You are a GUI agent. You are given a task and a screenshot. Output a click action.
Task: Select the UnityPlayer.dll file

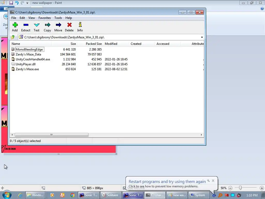coord(26,64)
